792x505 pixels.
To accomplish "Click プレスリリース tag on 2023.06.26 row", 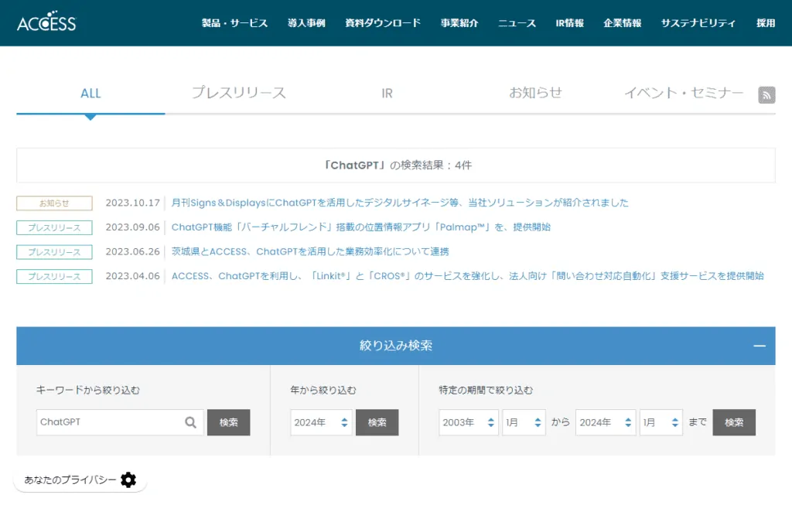I will [x=55, y=252].
